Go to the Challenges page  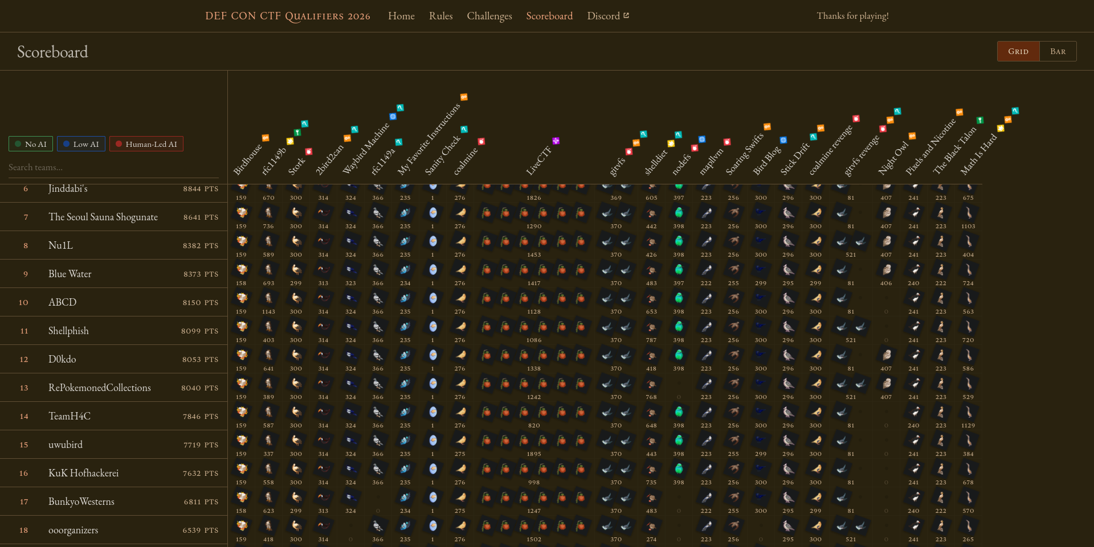pos(489,16)
